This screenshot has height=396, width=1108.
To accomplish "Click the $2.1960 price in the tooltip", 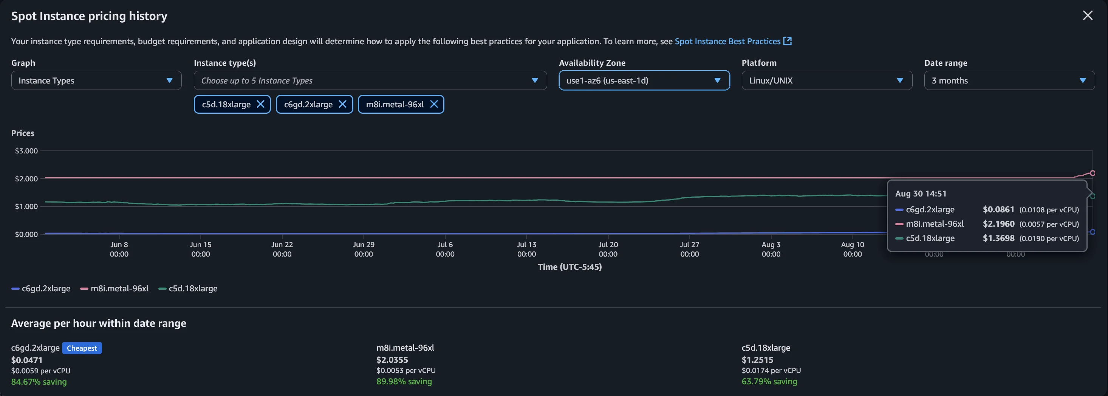I will coord(998,224).
